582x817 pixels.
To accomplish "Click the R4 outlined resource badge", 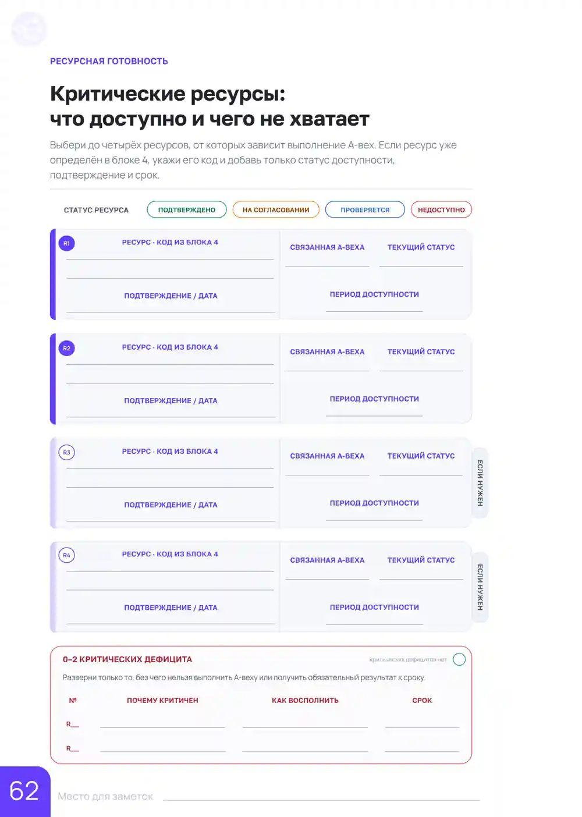I will click(66, 555).
